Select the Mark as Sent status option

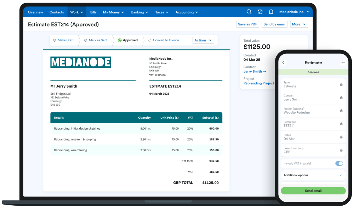(96, 40)
